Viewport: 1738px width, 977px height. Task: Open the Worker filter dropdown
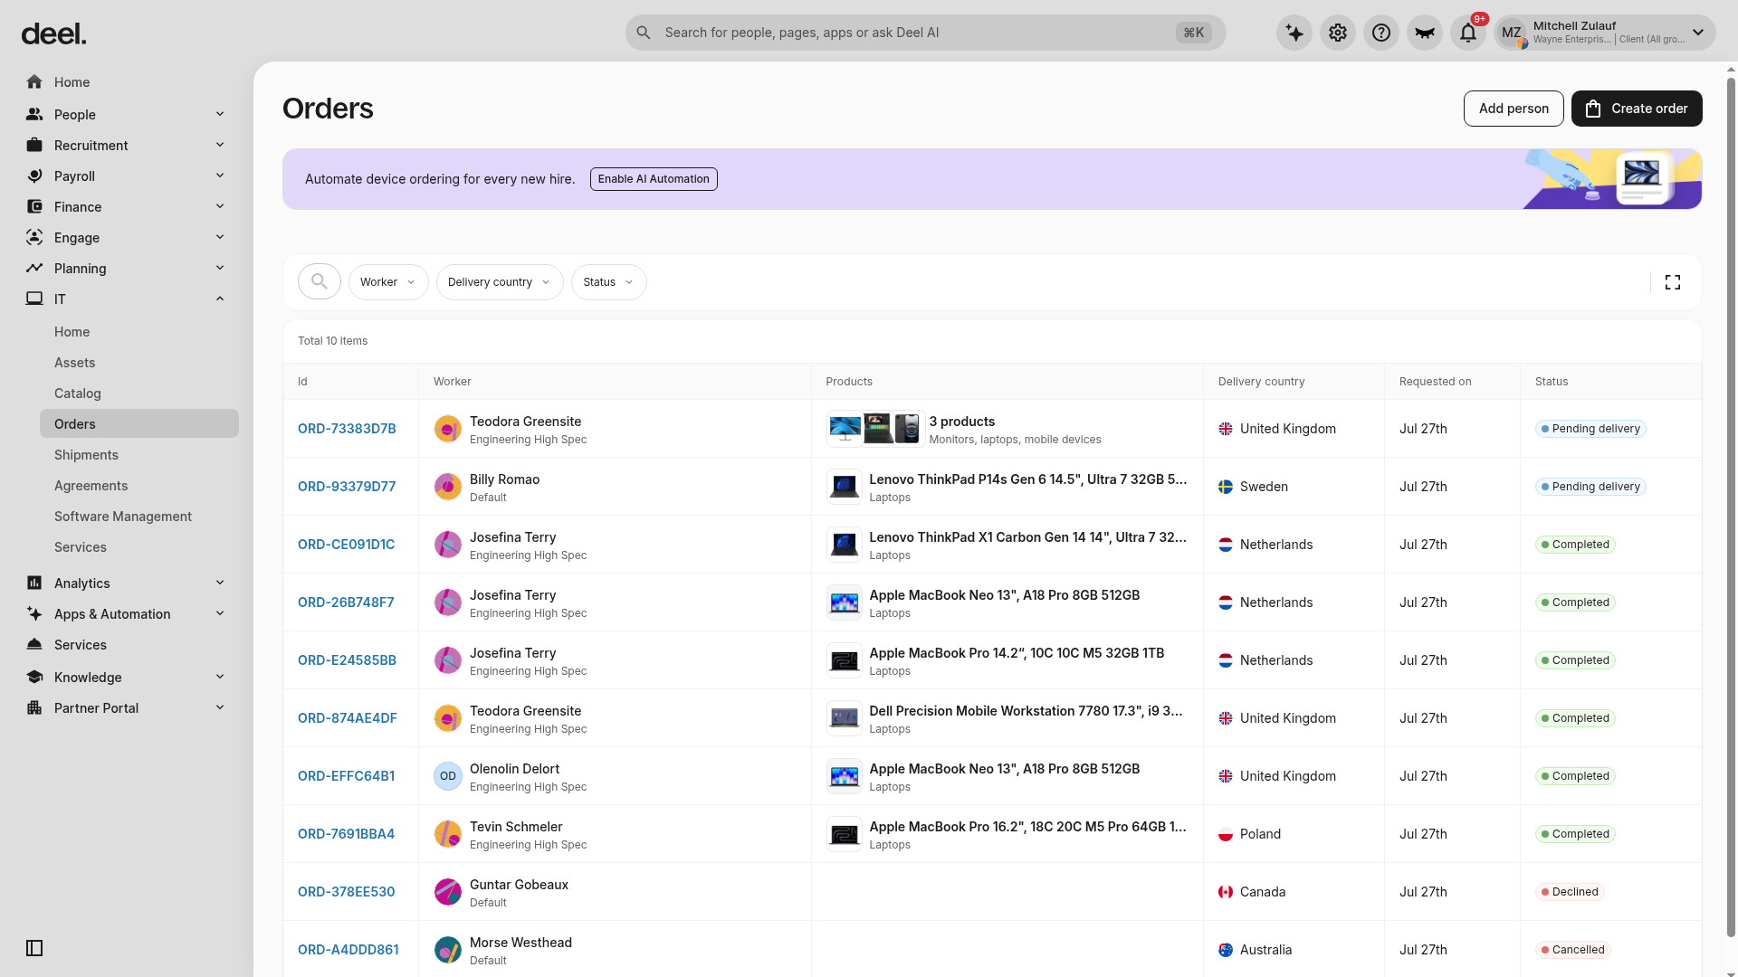tap(388, 282)
